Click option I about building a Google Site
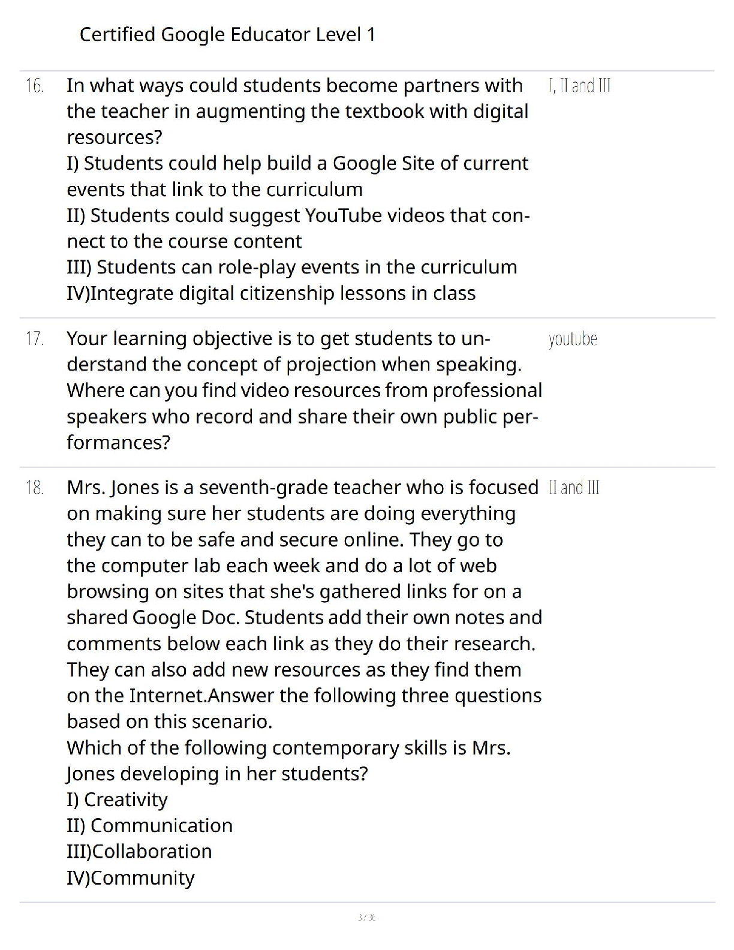Viewport: 734px width, 950px height. 297,176
